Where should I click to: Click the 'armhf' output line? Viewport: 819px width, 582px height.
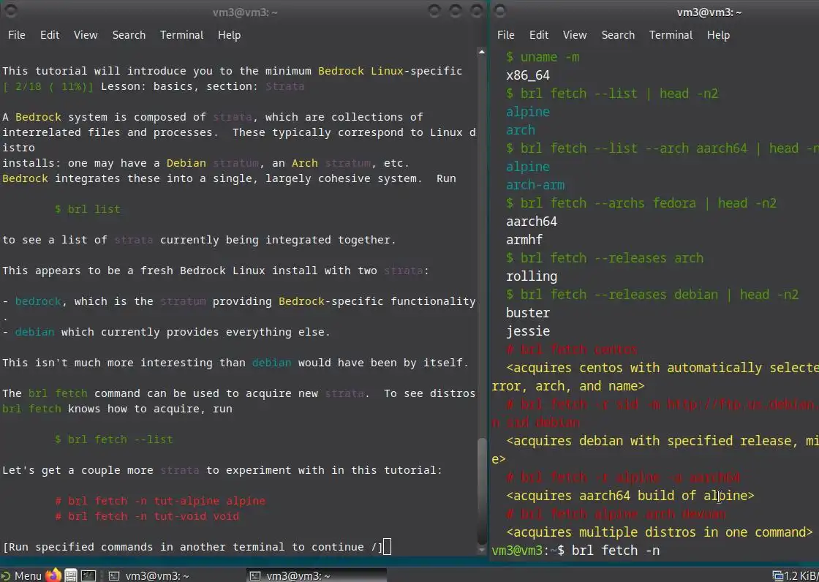click(x=524, y=240)
